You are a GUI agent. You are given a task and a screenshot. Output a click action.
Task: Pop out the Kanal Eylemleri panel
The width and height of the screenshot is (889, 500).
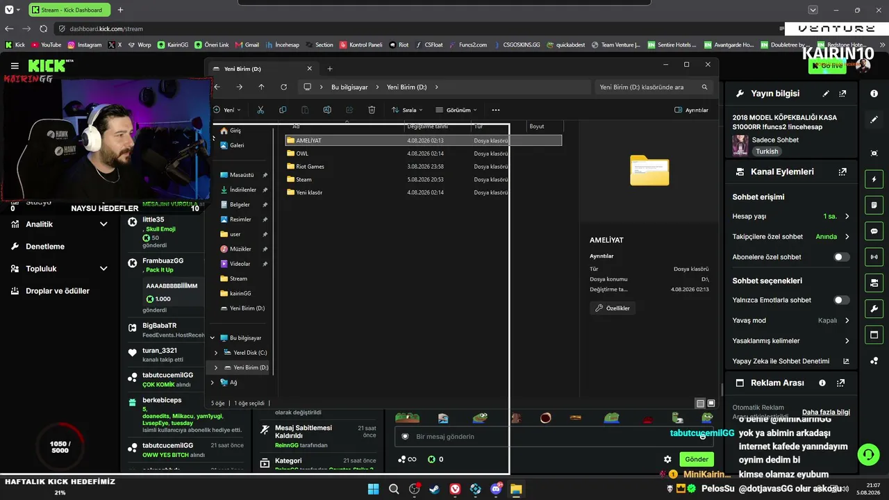click(842, 172)
